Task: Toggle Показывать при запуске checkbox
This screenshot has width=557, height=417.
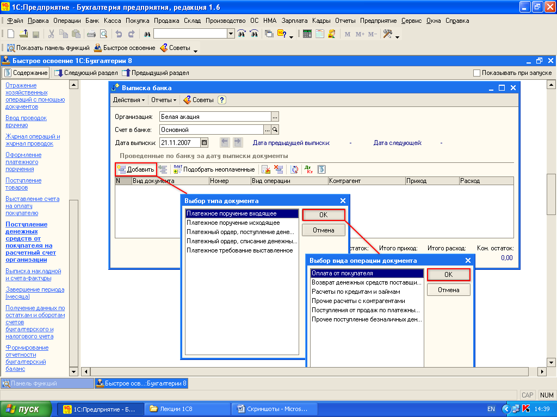Action: click(x=476, y=73)
